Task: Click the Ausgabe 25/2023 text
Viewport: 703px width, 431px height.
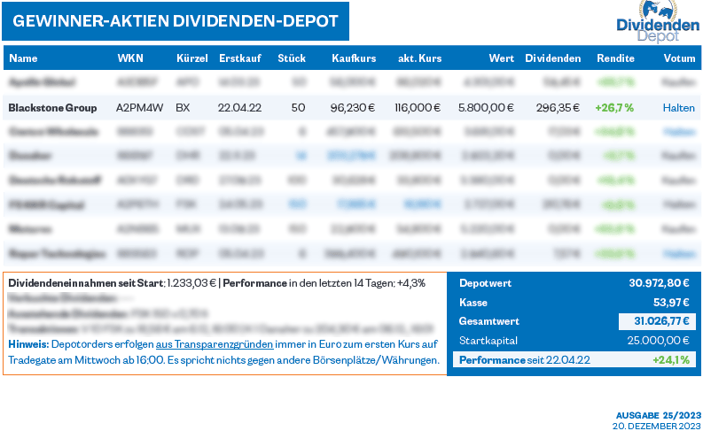Action: pyautogui.click(x=658, y=416)
